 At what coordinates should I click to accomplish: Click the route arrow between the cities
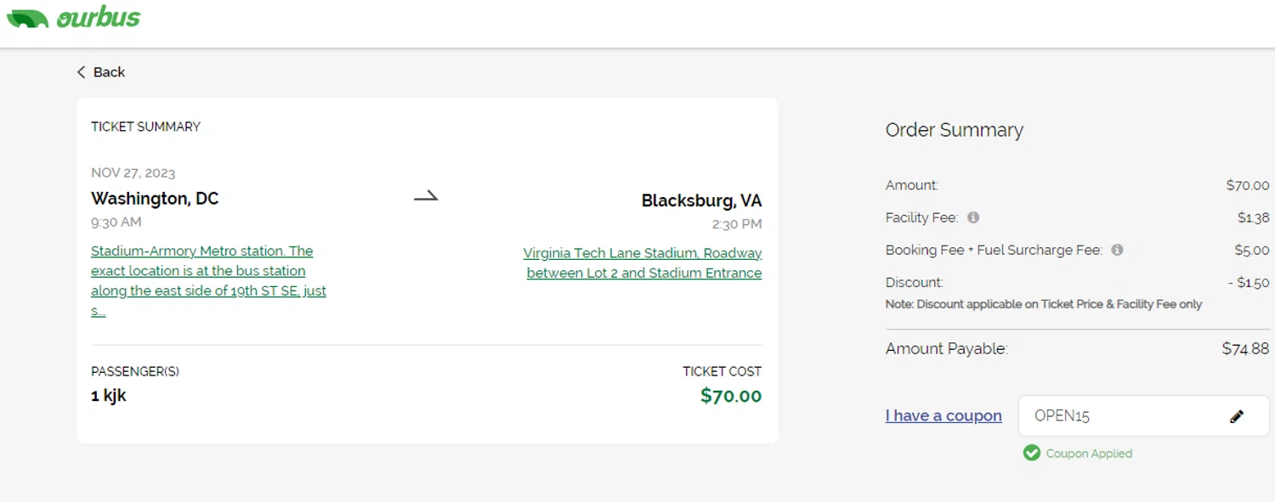[x=426, y=197]
